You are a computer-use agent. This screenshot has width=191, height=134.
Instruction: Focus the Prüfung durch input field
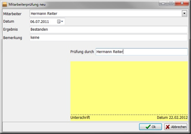pos(142,52)
